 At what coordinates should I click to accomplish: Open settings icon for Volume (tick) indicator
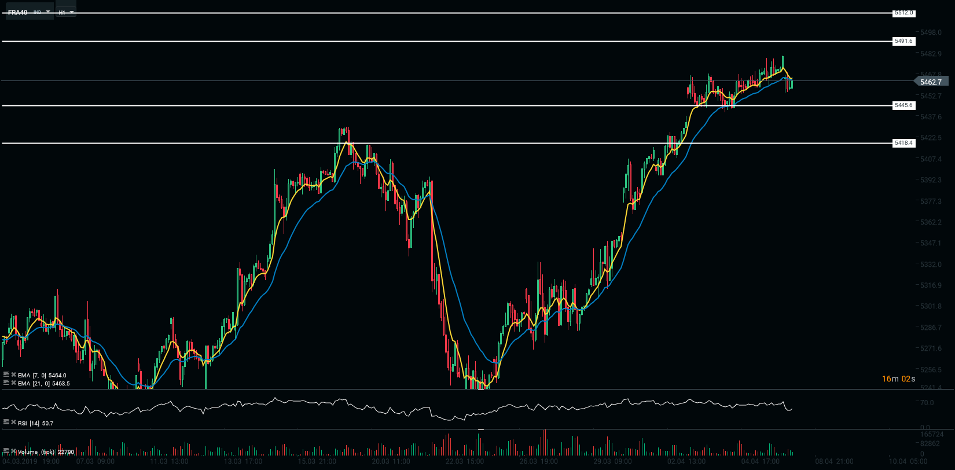point(6,451)
